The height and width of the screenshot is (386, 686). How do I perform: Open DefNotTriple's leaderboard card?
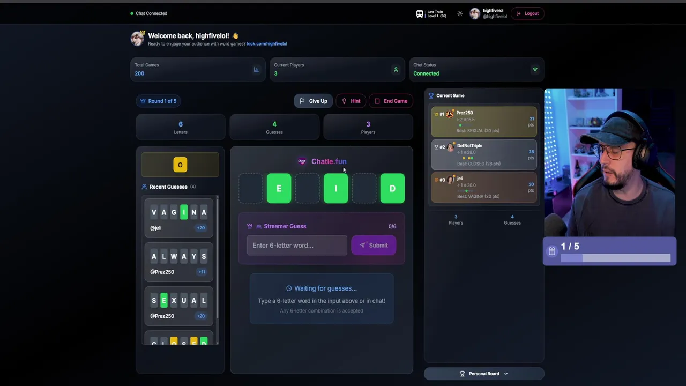coord(484,154)
